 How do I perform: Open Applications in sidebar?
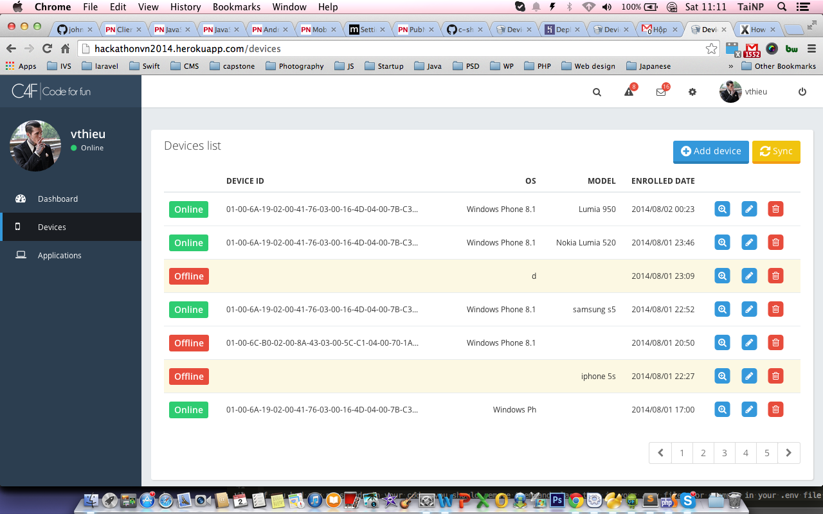tap(71, 255)
